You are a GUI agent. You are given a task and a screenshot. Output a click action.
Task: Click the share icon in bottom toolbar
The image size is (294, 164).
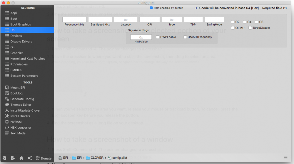click(30, 158)
